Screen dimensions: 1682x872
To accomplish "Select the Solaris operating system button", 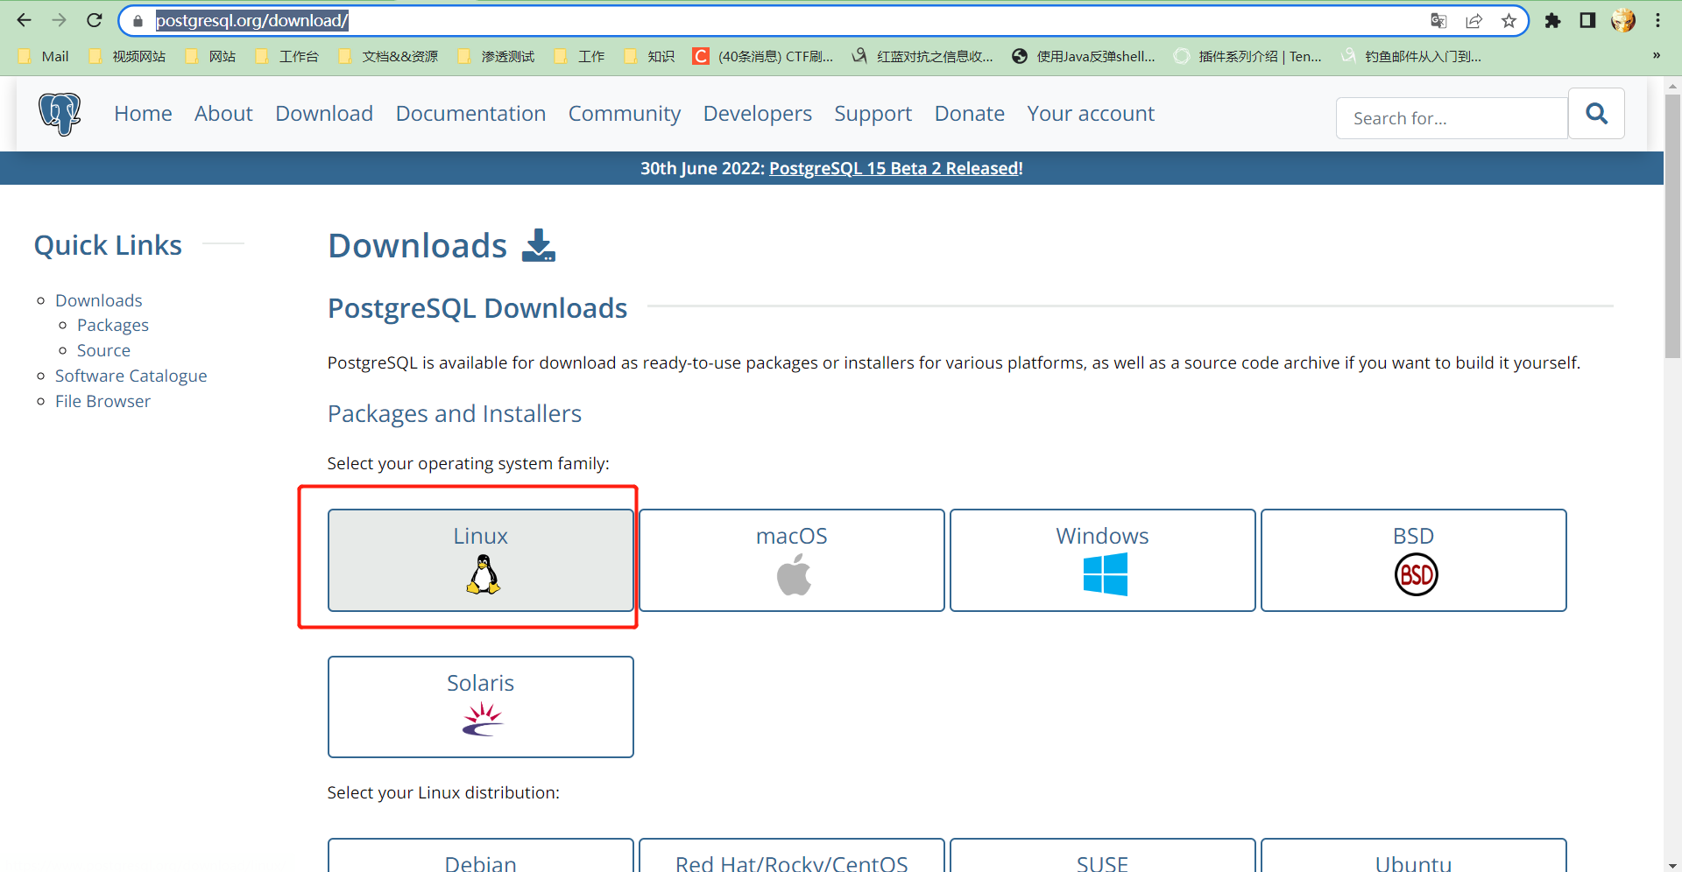I will coord(481,707).
